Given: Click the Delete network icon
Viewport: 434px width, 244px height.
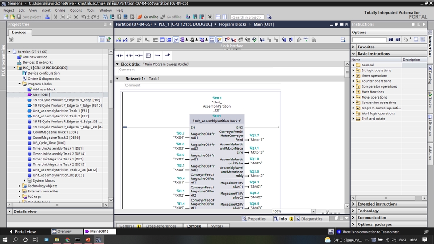Looking at the screenshot, I should click(125, 40).
